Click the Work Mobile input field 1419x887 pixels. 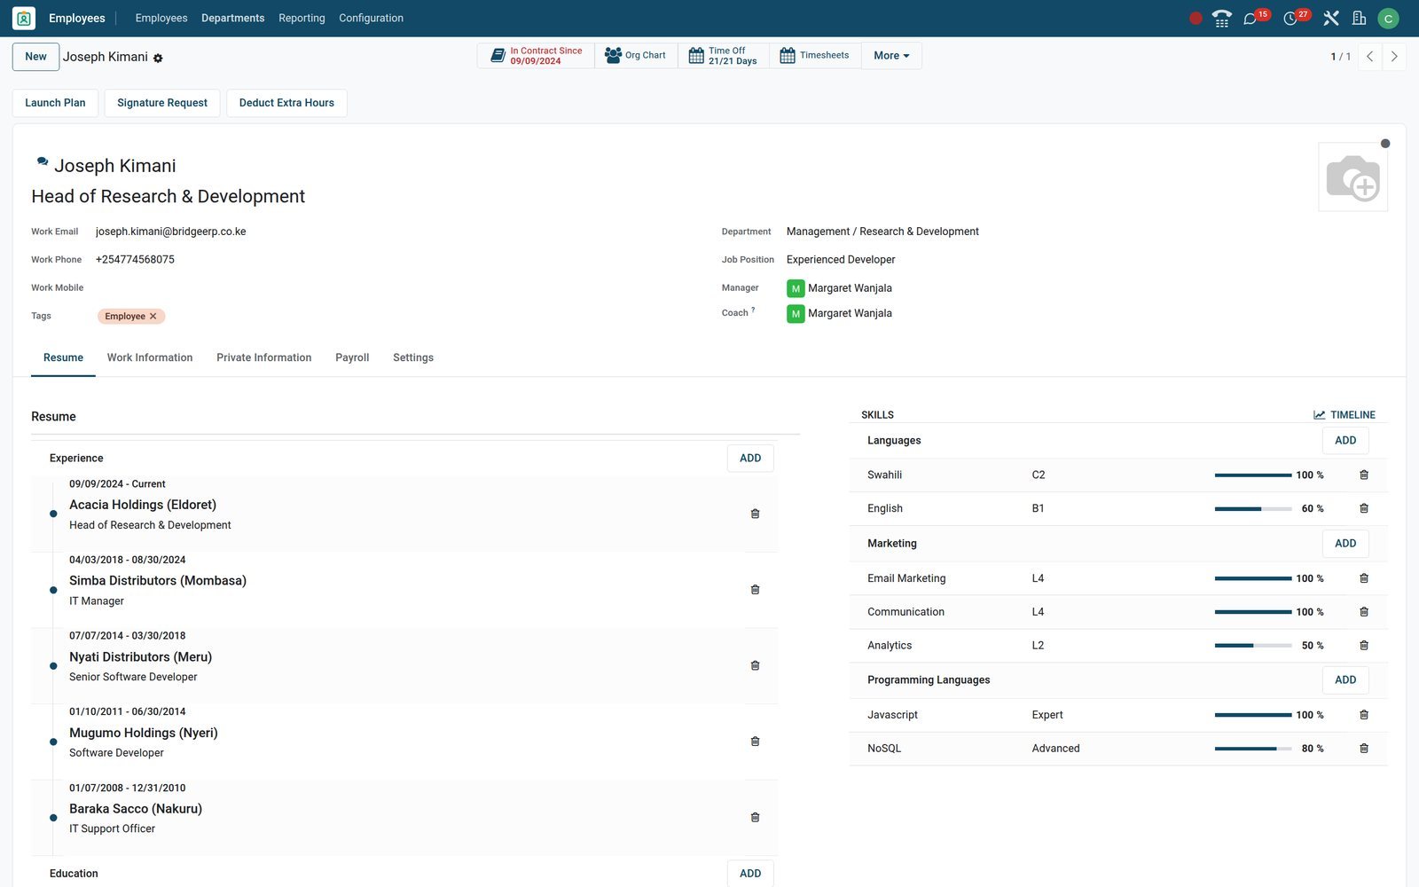pos(390,288)
